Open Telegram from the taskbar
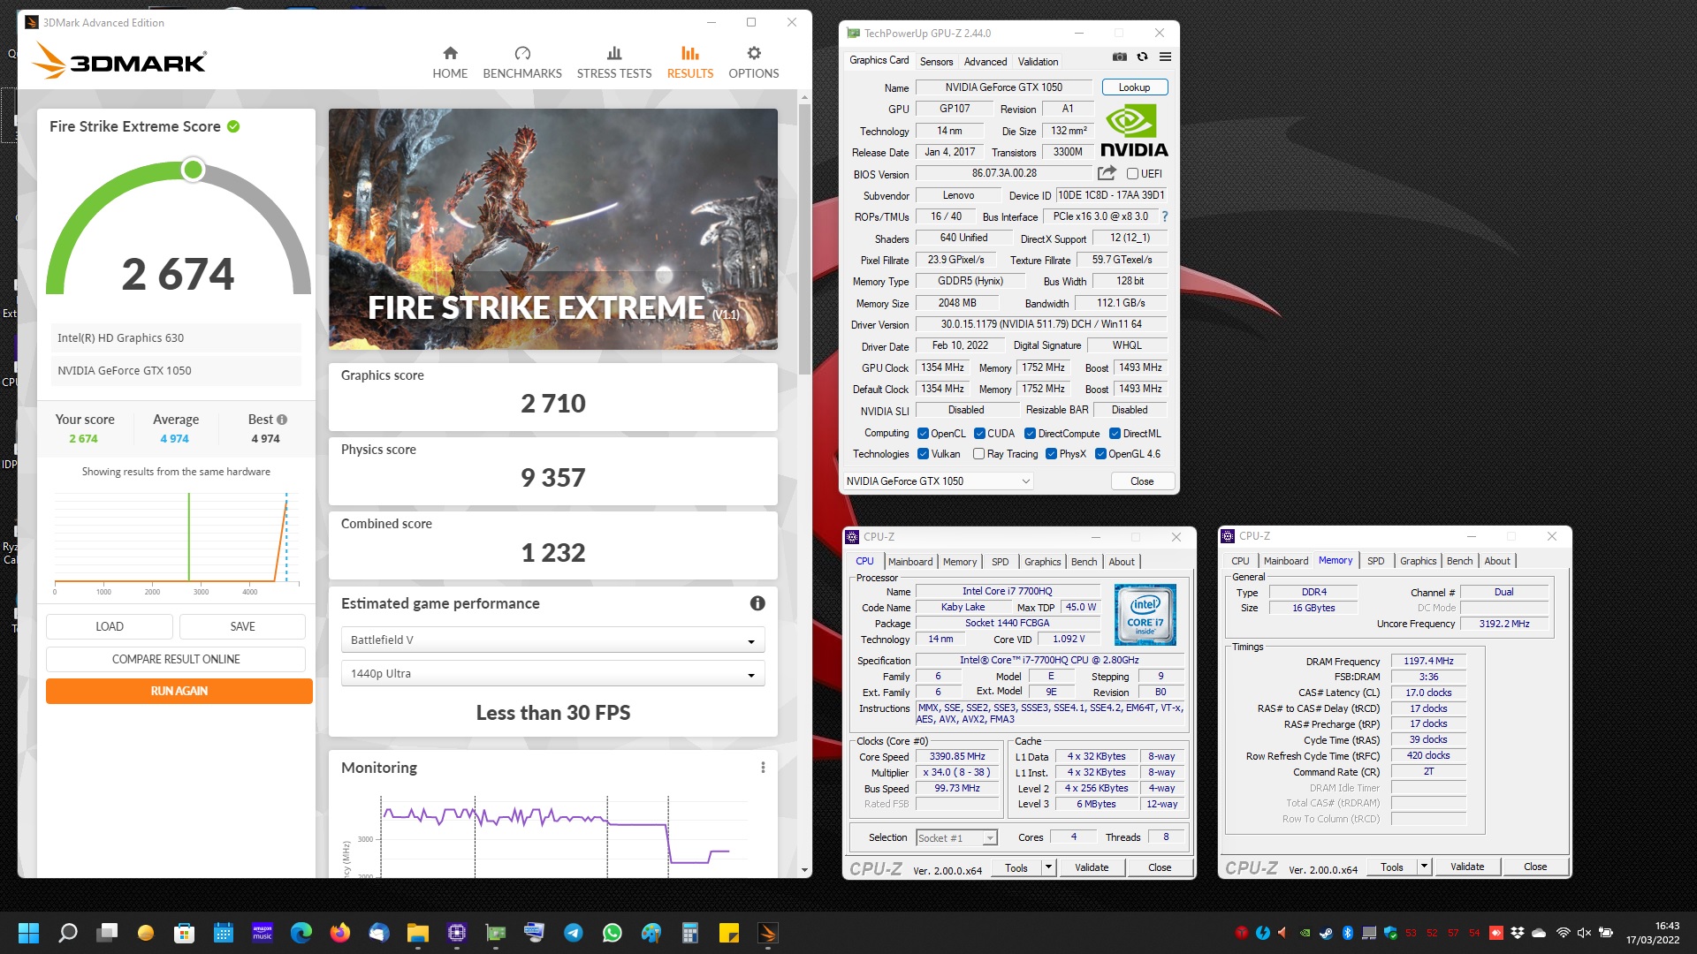1697x954 pixels. [x=574, y=933]
